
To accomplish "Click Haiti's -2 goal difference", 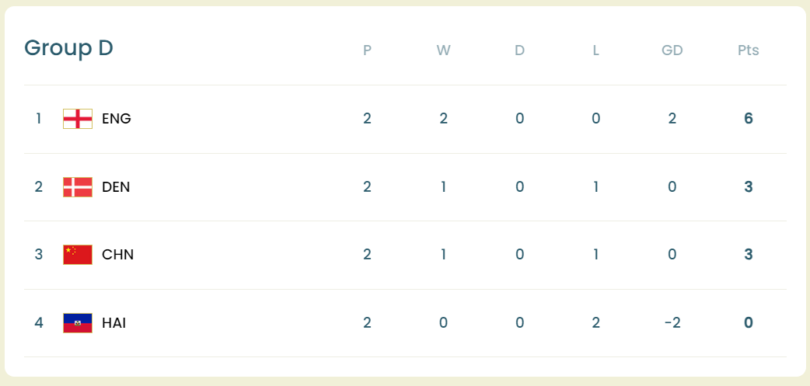I will pyautogui.click(x=672, y=323).
